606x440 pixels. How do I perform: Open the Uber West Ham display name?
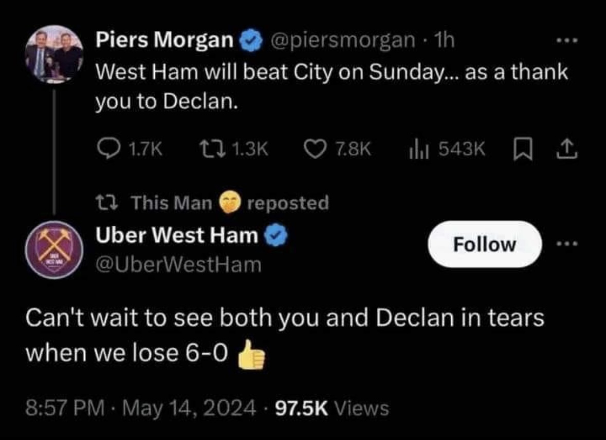177,235
